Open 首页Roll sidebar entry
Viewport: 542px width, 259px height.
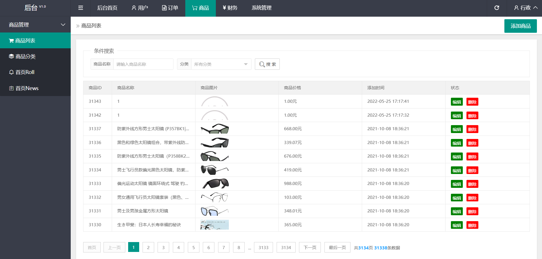25,72
